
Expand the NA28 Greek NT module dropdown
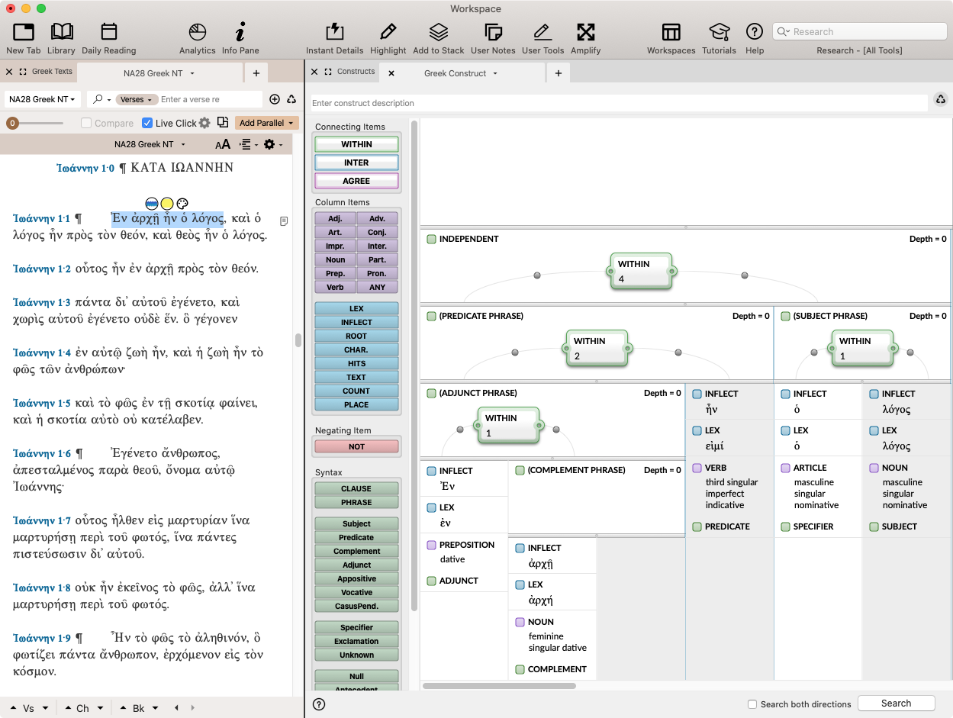click(43, 99)
